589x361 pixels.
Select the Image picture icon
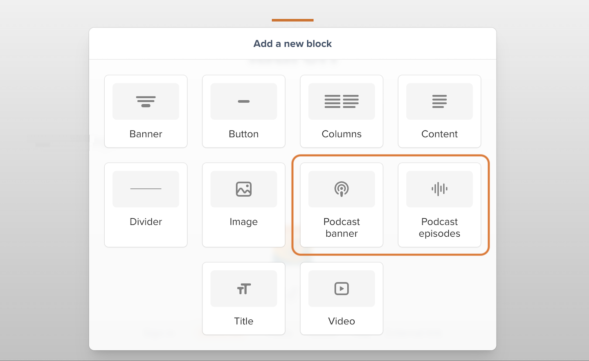point(243,189)
